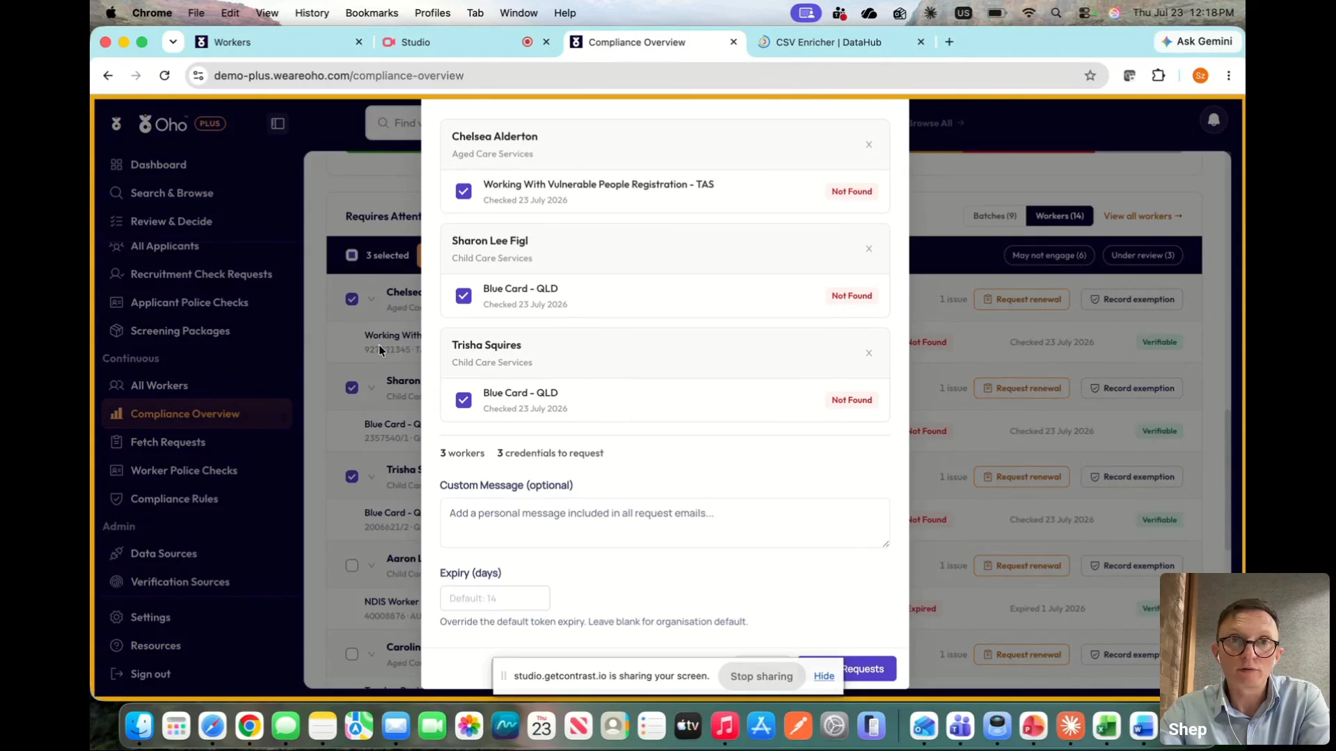Click the Applicant Police Checks icon
The image size is (1336, 751).
pos(116,302)
